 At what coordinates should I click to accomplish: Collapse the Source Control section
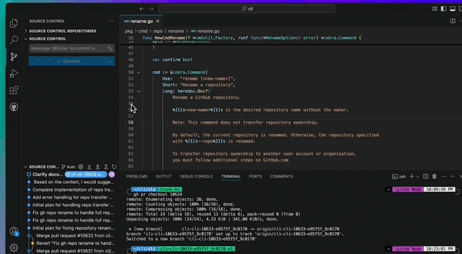pos(47,39)
